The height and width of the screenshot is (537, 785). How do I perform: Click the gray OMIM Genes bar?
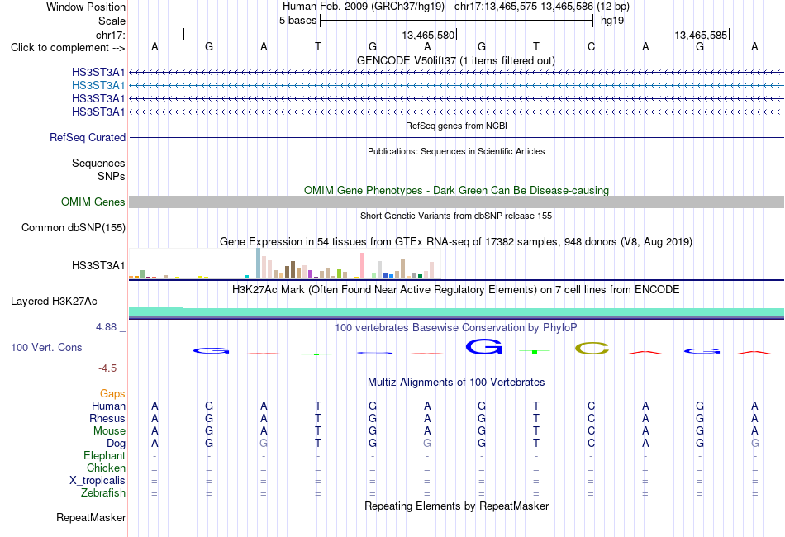(x=456, y=202)
